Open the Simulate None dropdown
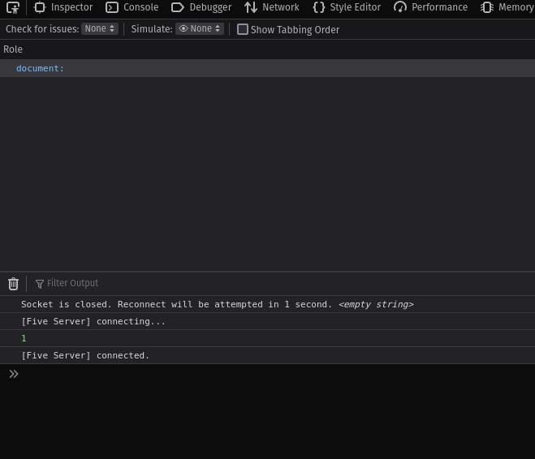This screenshot has height=459, width=535. click(200, 29)
